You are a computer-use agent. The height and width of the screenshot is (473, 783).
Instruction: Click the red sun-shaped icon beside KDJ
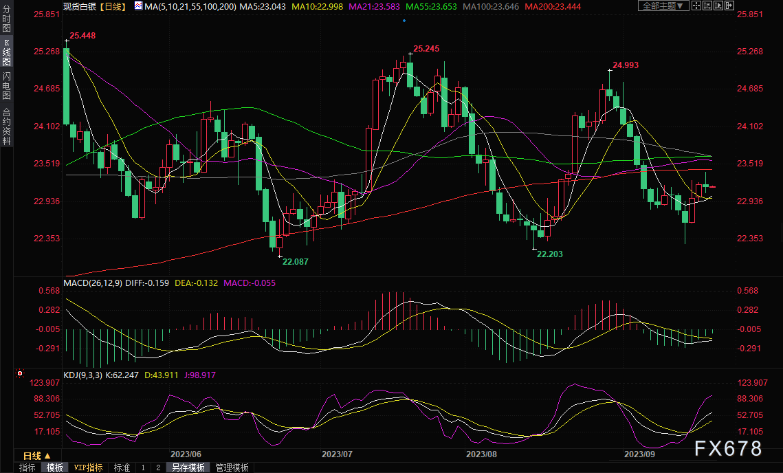(20, 375)
